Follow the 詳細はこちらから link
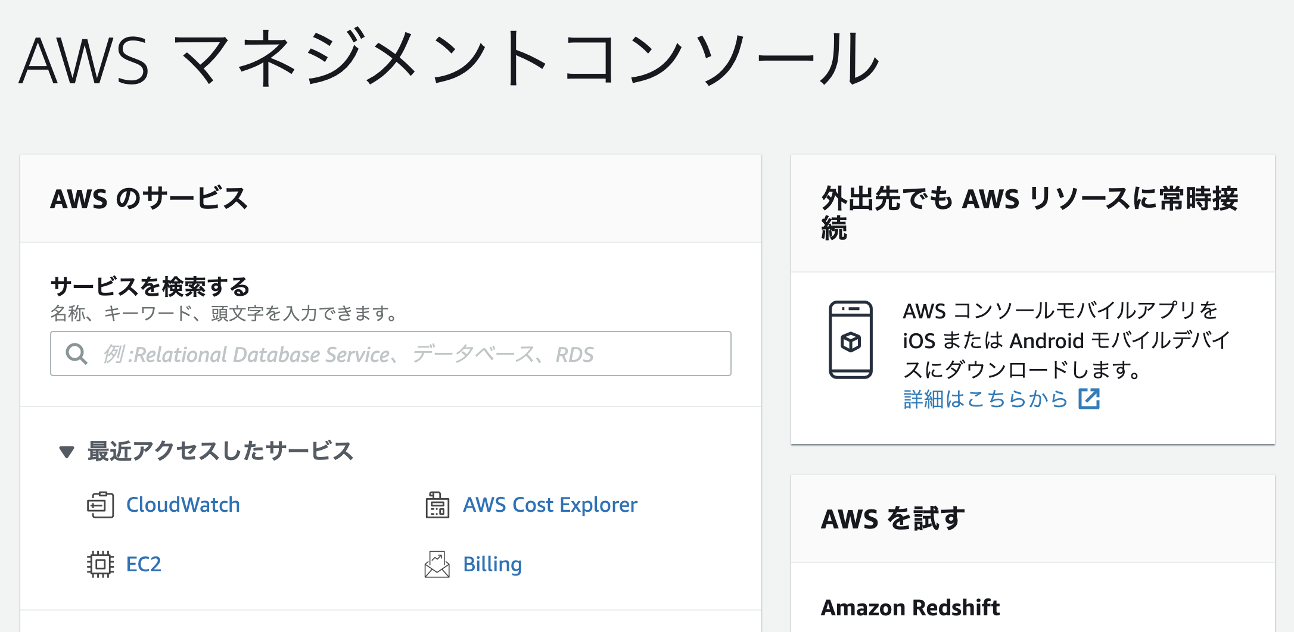This screenshot has width=1294, height=632. (985, 399)
